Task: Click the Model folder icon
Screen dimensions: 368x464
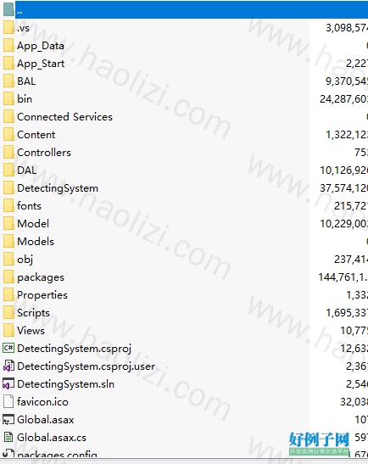Action: 8,223
